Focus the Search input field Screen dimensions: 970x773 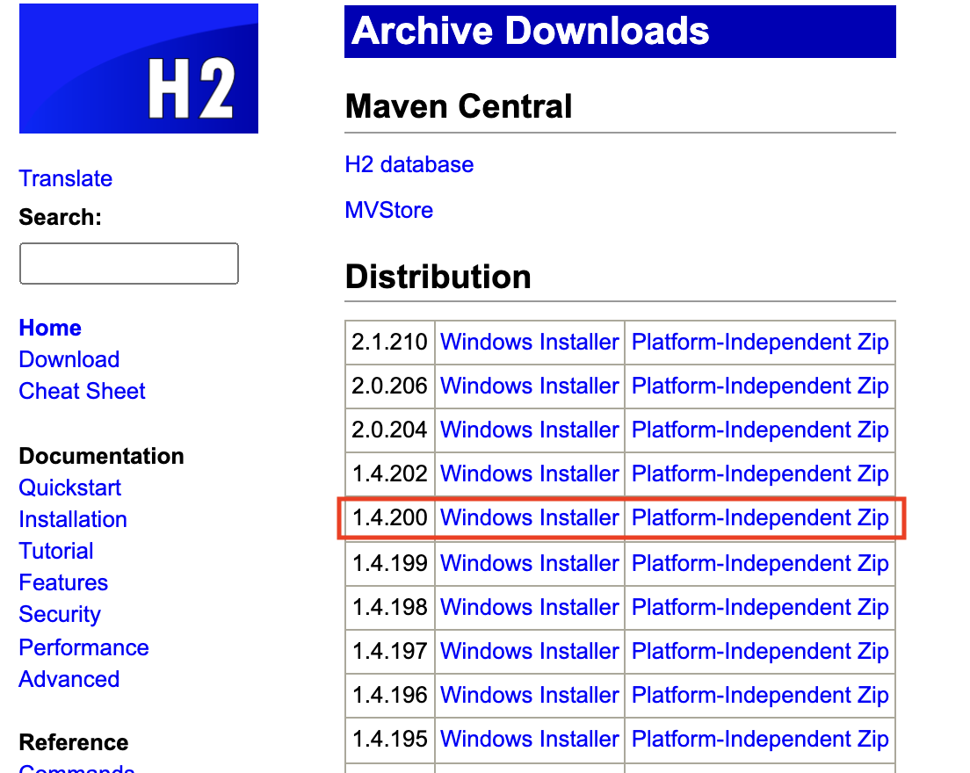(128, 264)
